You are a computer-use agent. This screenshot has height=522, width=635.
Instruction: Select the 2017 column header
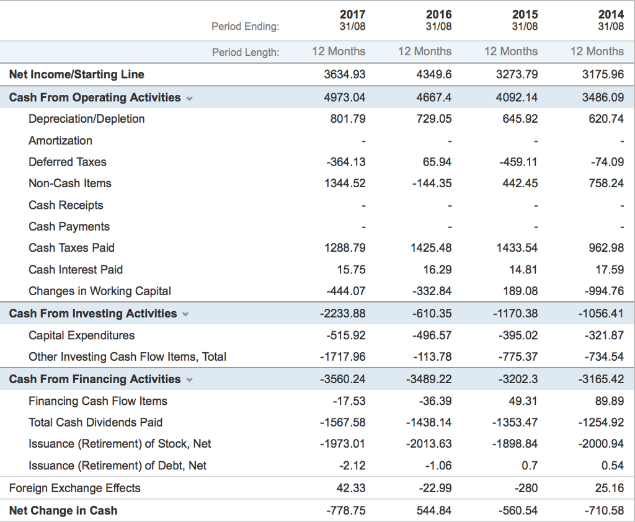(352, 14)
